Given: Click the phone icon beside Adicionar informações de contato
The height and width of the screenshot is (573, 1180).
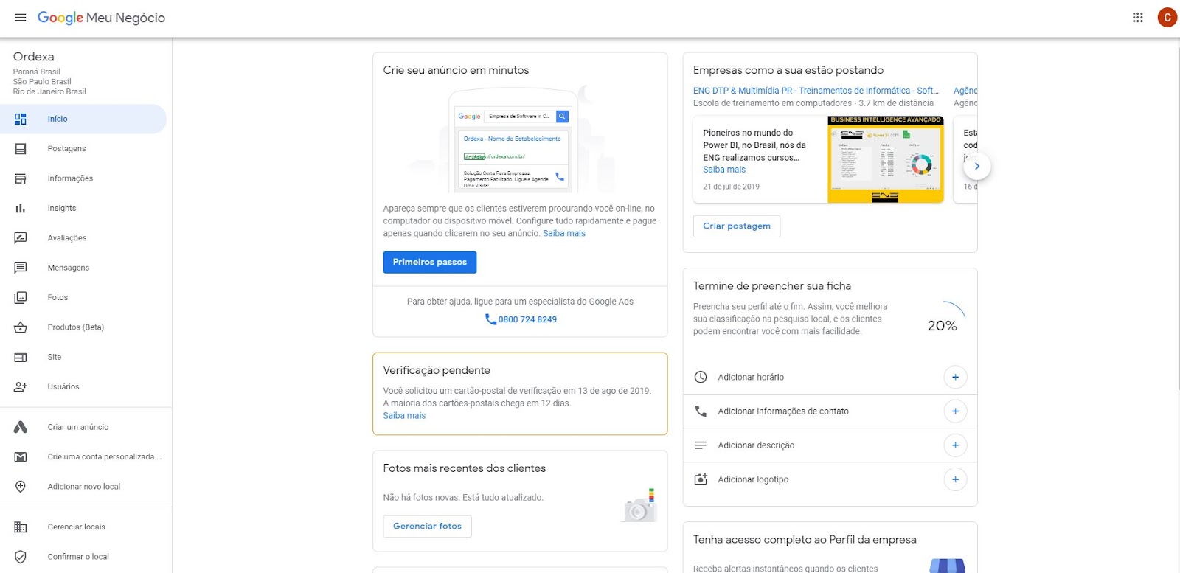Looking at the screenshot, I should pos(701,411).
